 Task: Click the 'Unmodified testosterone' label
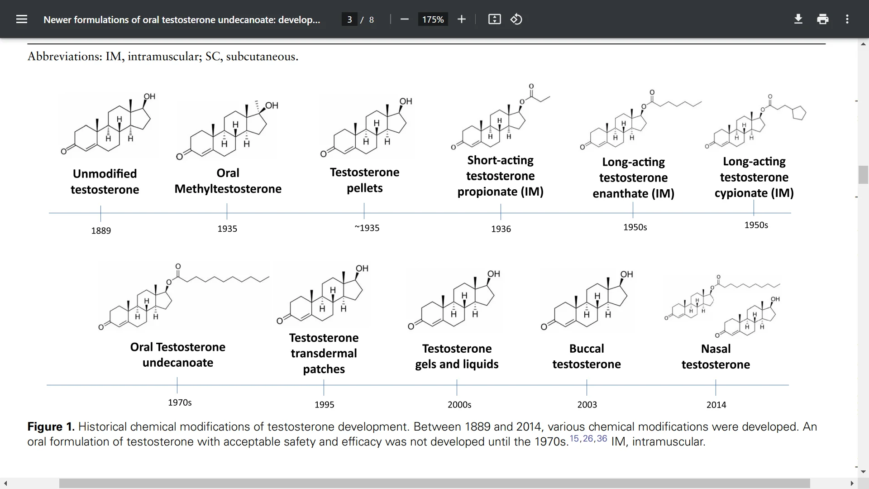click(105, 182)
